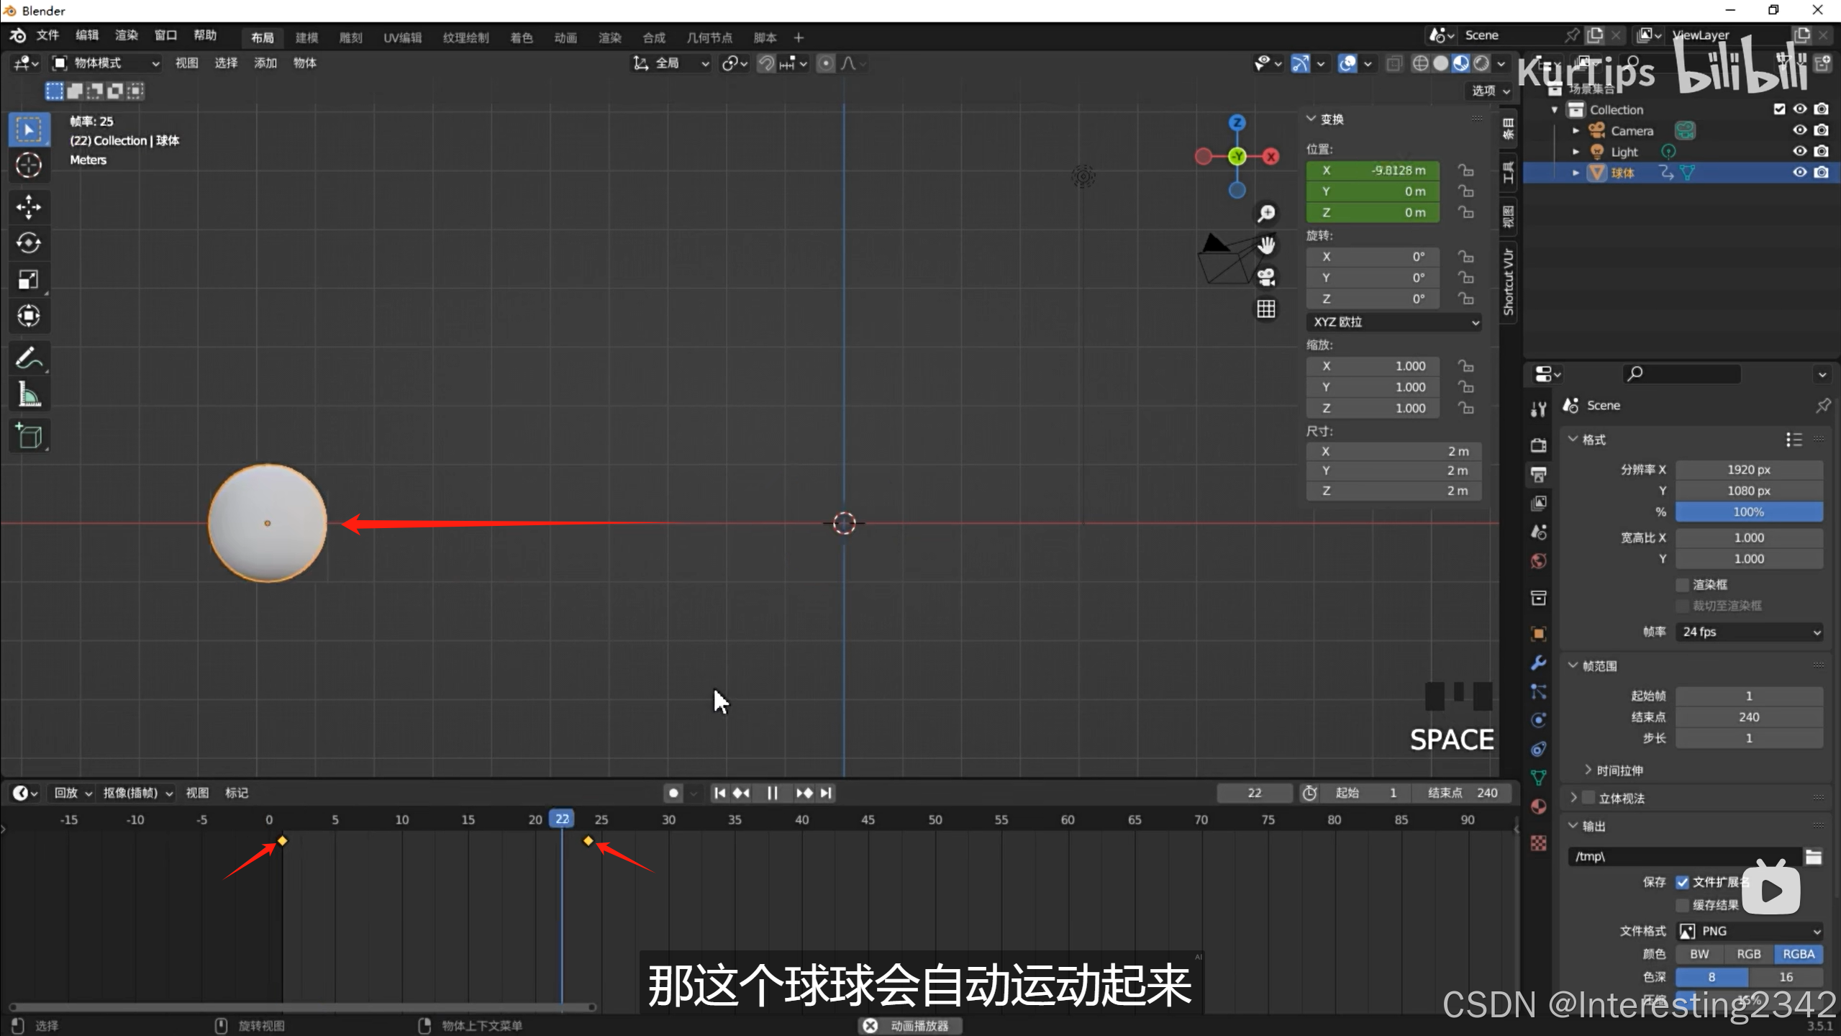Image resolution: width=1841 pixels, height=1036 pixels.
Task: Select the Rotate tool
Action: 29,243
